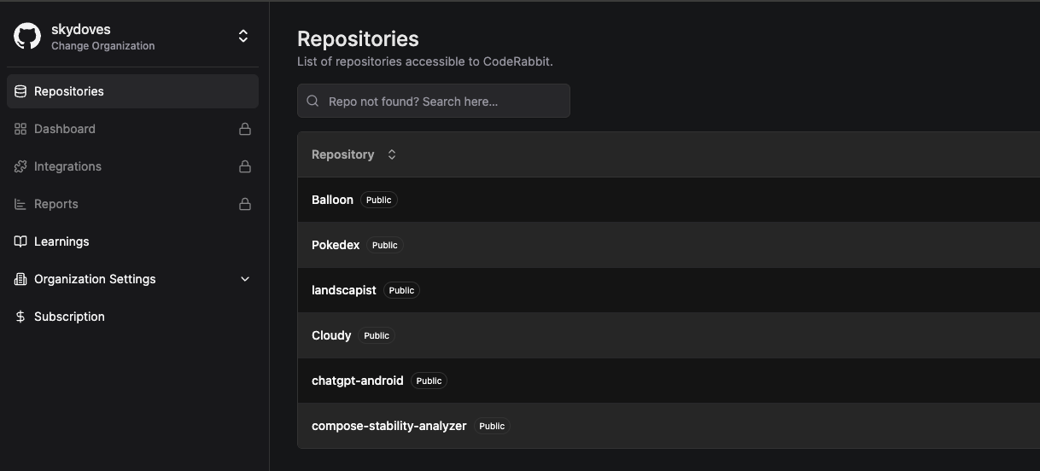
Task: Click the Integrations puzzle piece icon
Action: [x=20, y=166]
